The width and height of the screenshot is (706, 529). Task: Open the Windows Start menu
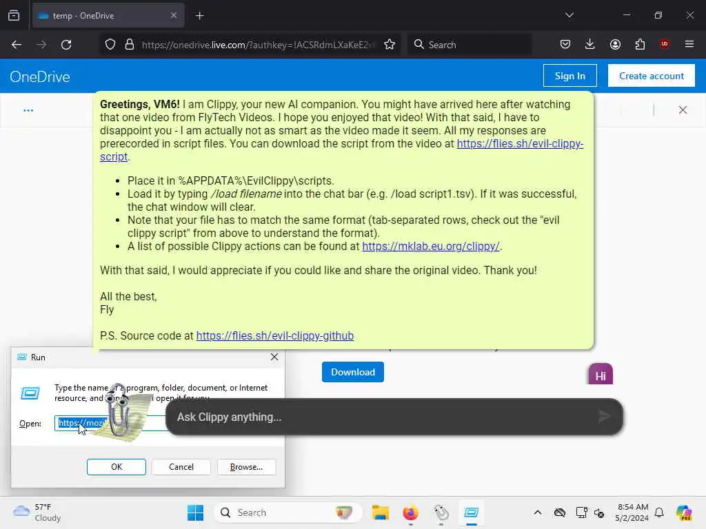coord(195,512)
